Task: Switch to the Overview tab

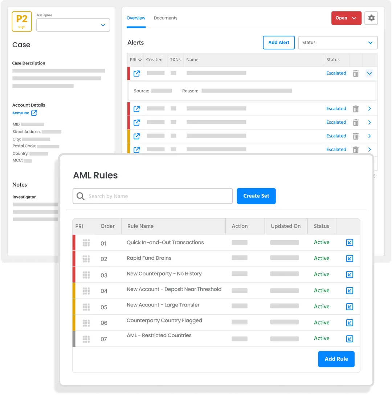Action: [x=136, y=18]
